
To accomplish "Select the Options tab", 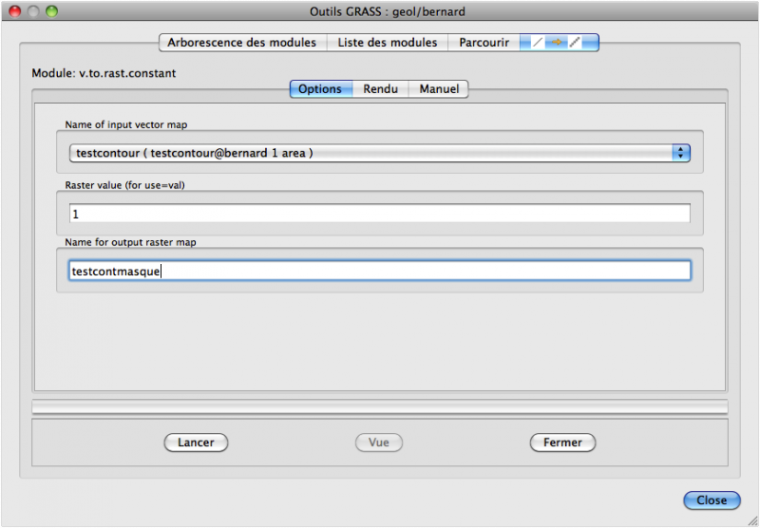I will 320,89.
